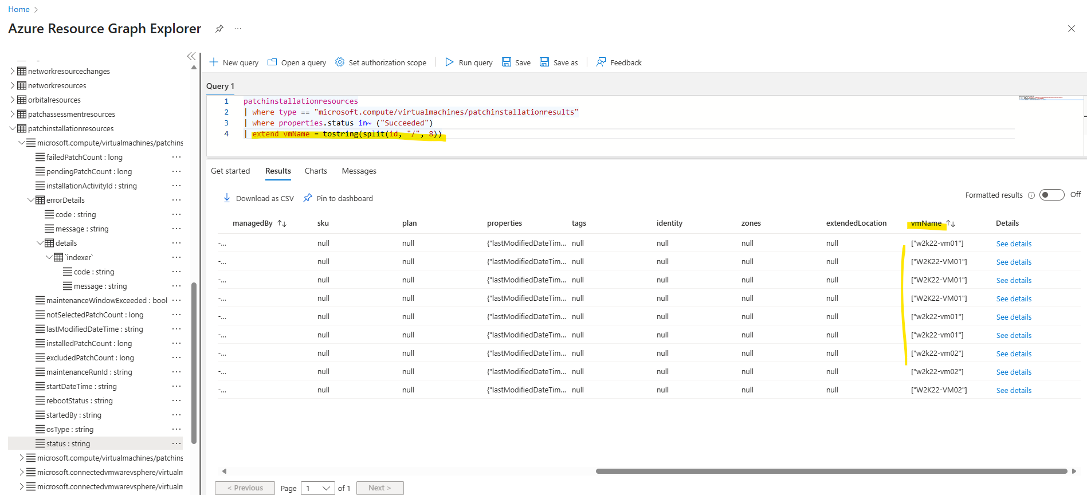Select excludedPatchCount : long field
The height and width of the screenshot is (495, 1087).
coord(90,357)
